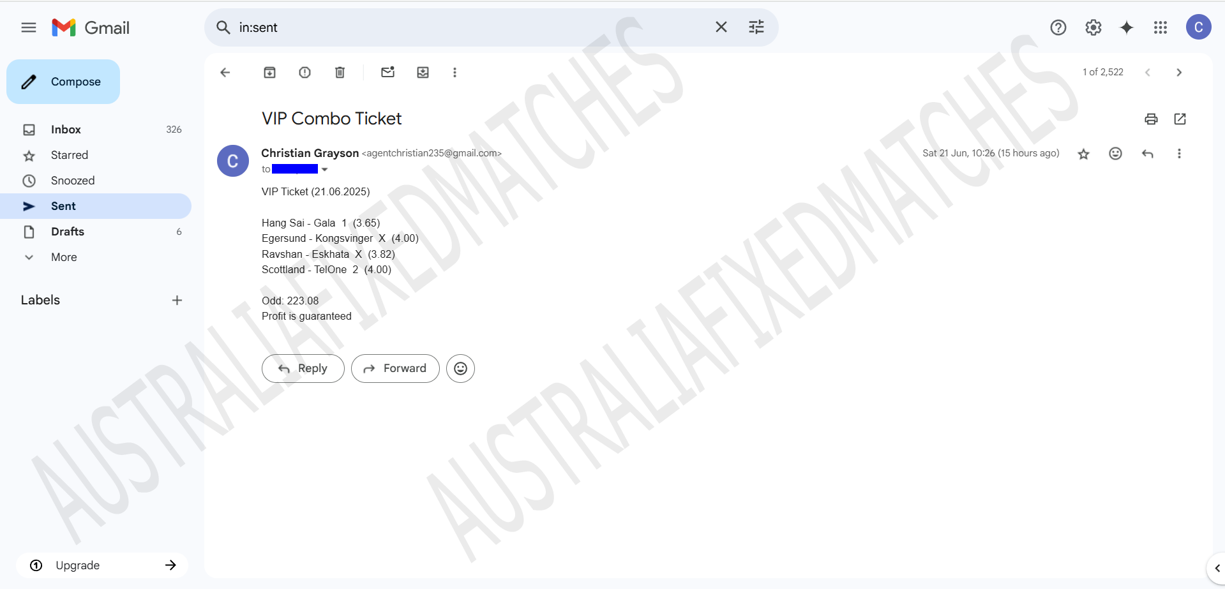Delete this email with the trash icon

(x=340, y=72)
